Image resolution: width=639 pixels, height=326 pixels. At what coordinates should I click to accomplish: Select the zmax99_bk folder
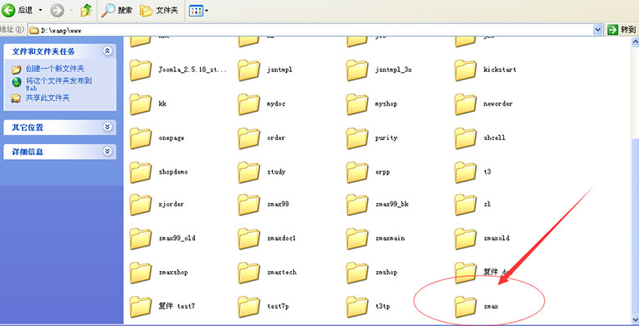point(377,204)
